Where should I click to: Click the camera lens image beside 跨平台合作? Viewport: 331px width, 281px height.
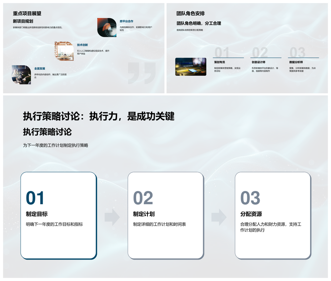click(x=107, y=28)
